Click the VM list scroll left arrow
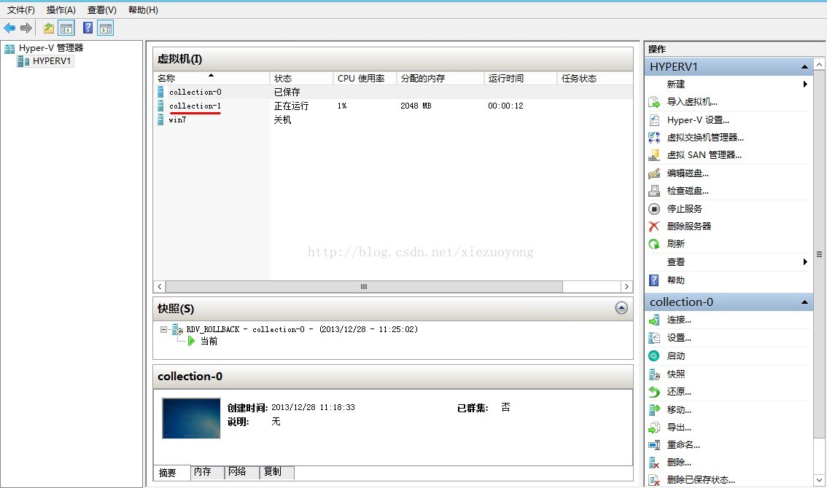 pos(159,287)
